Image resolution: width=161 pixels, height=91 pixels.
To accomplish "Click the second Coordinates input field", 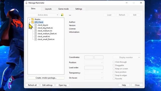I will [99, 57].
